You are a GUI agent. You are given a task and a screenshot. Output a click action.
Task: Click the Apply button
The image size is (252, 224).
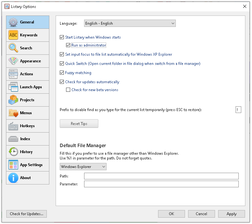pyautogui.click(x=231, y=214)
